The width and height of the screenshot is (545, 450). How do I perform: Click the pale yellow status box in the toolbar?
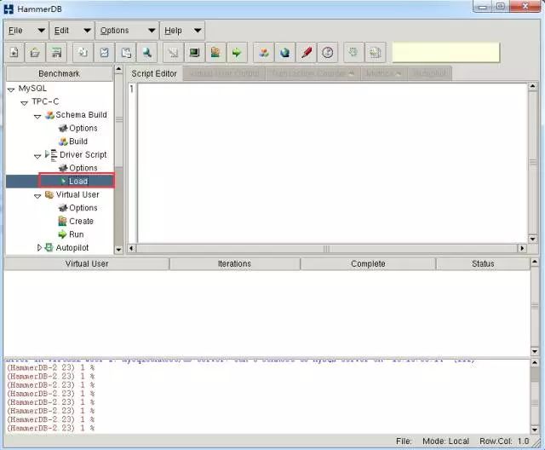[446, 53]
